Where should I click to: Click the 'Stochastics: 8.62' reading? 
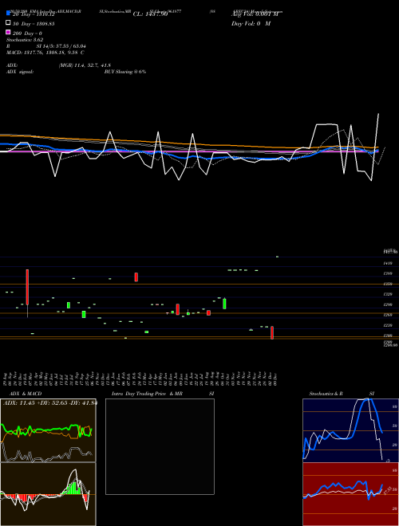coord(25,40)
